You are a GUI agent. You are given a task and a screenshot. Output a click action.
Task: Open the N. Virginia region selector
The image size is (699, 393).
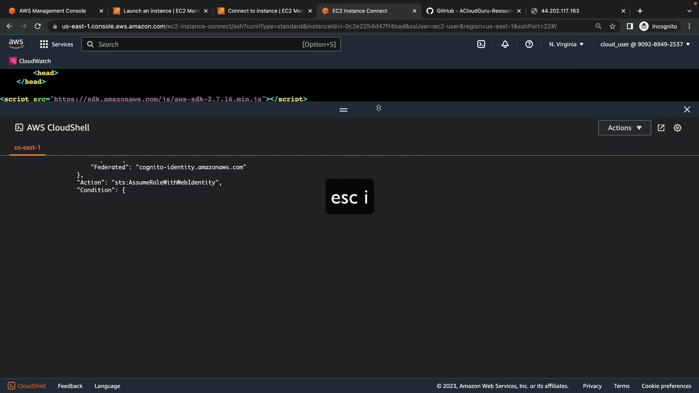click(566, 44)
